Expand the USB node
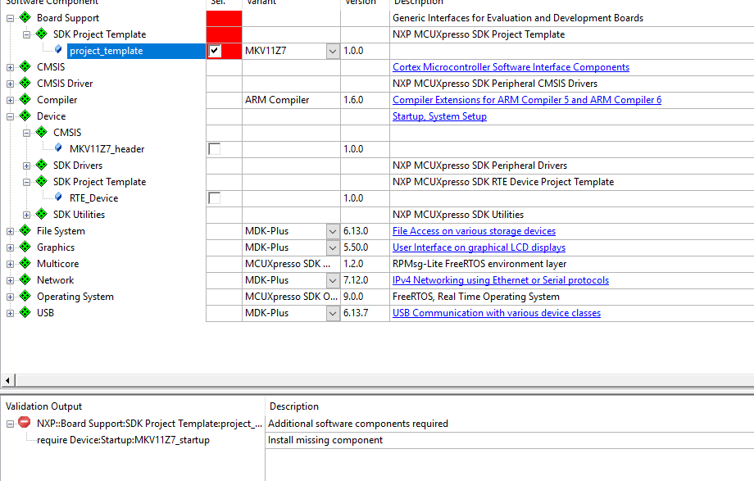This screenshot has width=754, height=481. (x=10, y=314)
